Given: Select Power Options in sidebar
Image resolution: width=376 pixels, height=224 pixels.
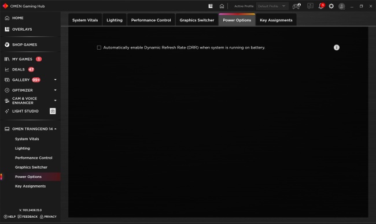Looking at the screenshot, I should 31,177.
